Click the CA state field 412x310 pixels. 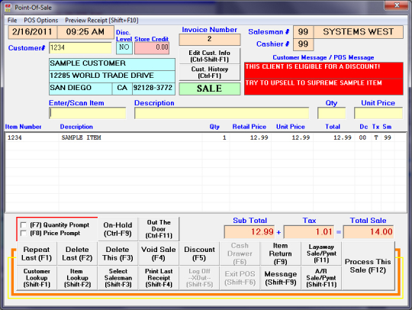click(x=122, y=89)
